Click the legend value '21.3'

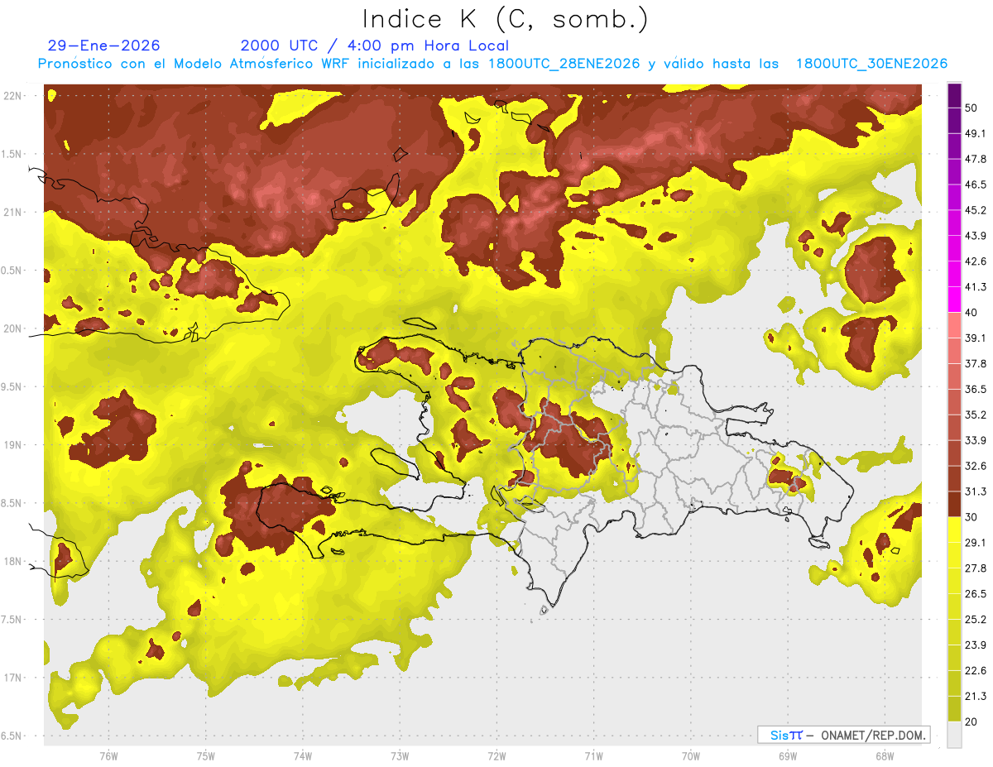point(976,697)
